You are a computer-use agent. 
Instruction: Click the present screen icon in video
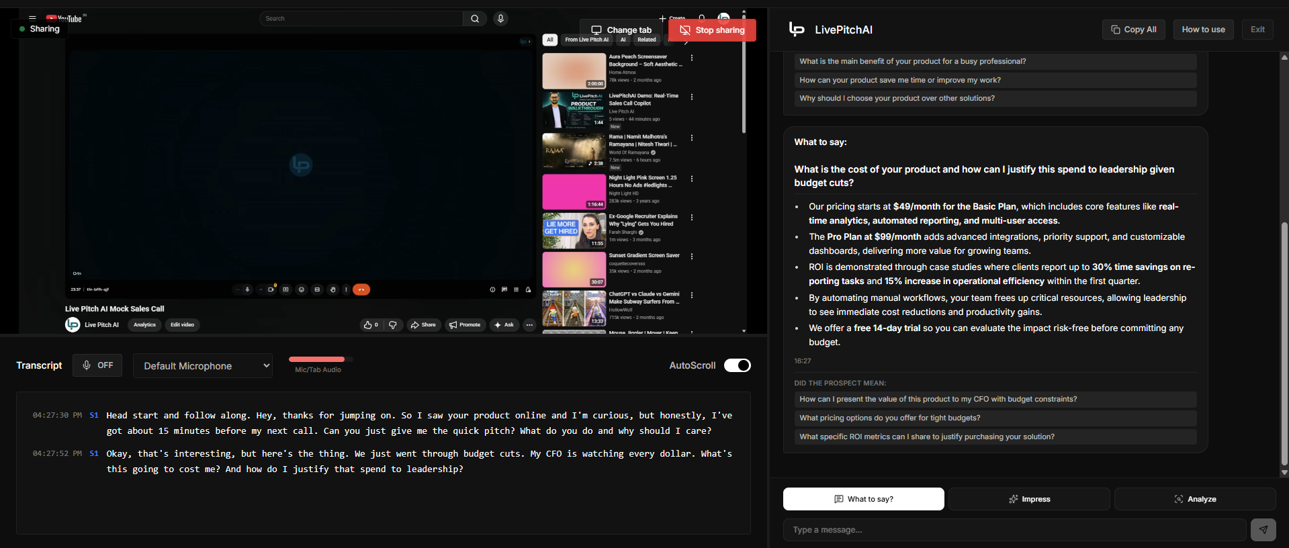coord(285,289)
